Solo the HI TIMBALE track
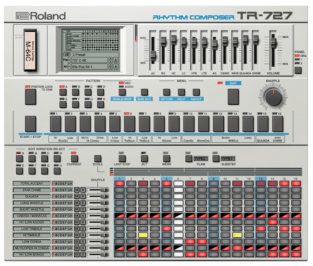 pos(83,235)
